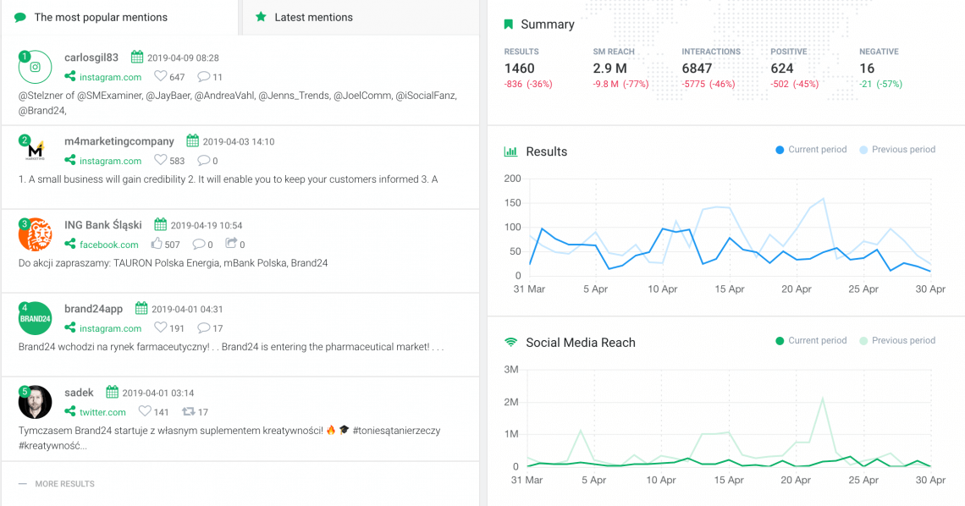Click the -21 (-57%) negative change

880,85
